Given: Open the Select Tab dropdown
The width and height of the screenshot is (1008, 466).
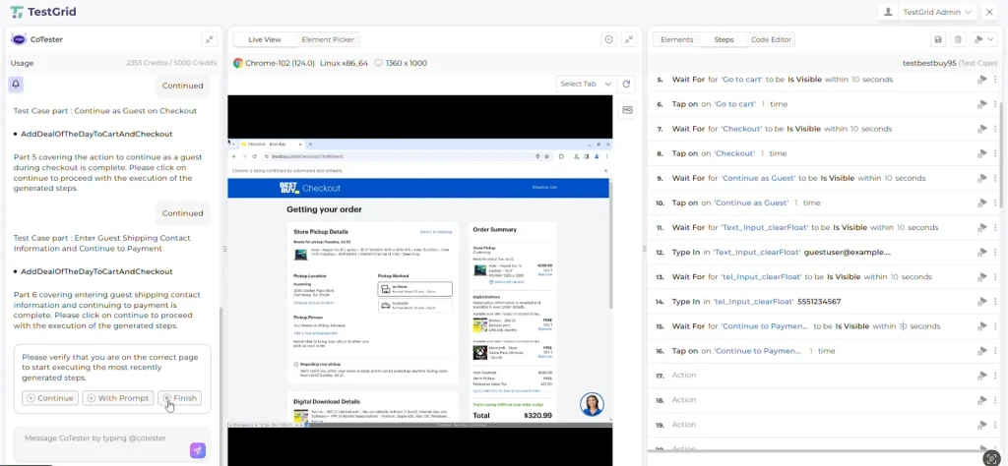Looking at the screenshot, I should [586, 84].
